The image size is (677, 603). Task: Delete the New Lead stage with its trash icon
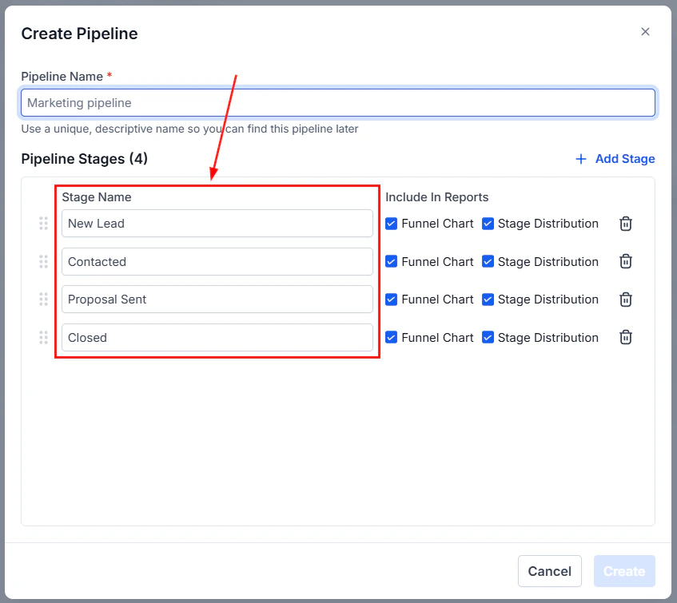pos(625,224)
